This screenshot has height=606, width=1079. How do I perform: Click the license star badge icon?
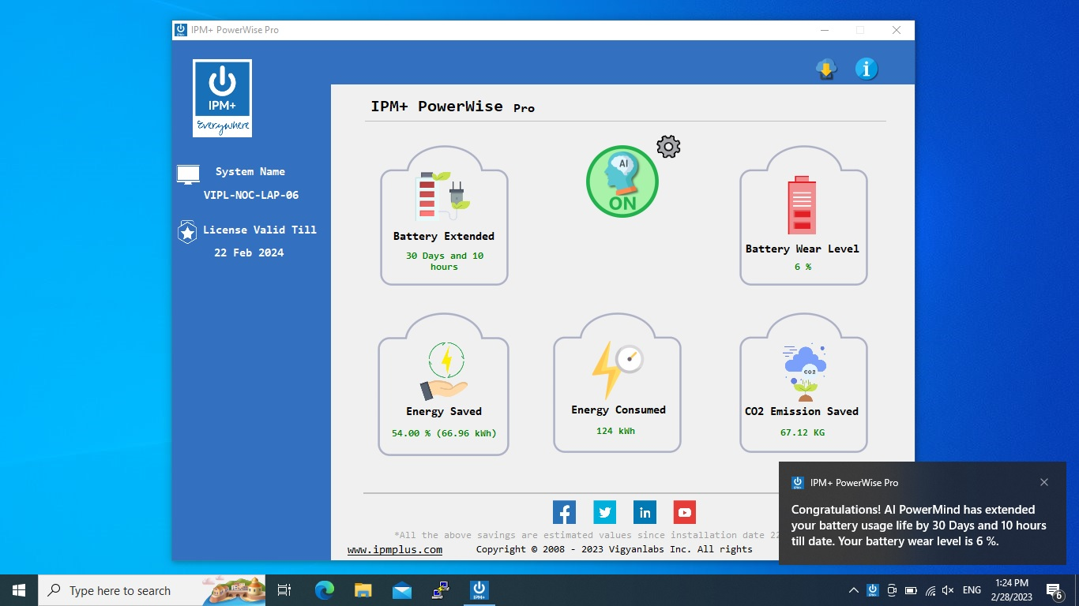click(187, 232)
